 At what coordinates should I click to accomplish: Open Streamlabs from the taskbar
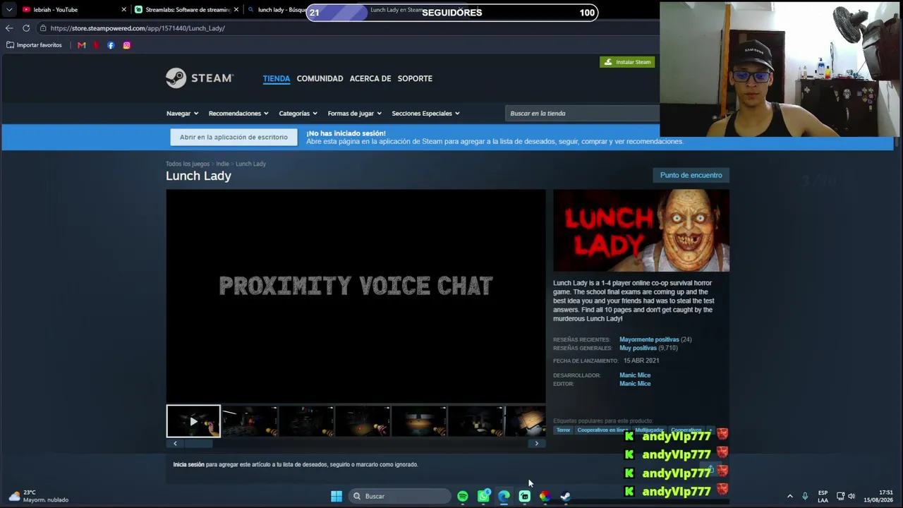(524, 496)
